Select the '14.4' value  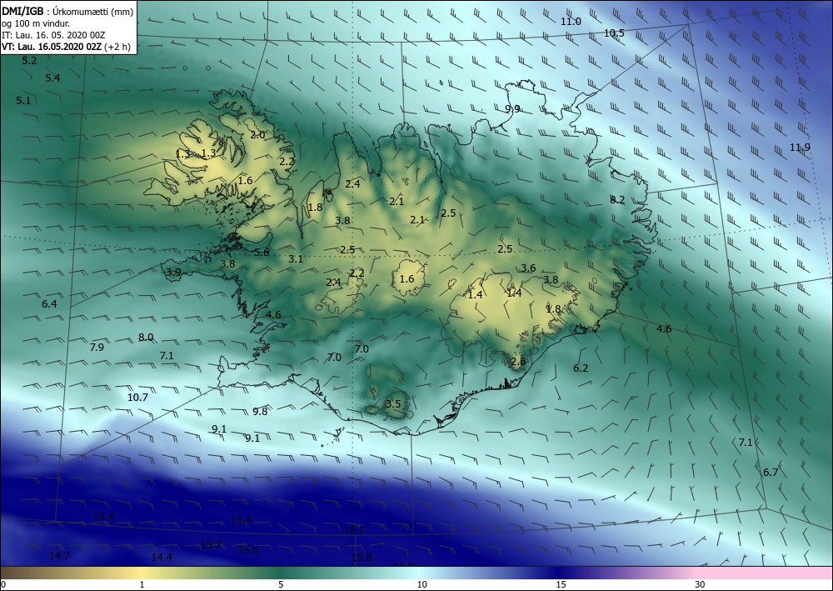point(162,557)
